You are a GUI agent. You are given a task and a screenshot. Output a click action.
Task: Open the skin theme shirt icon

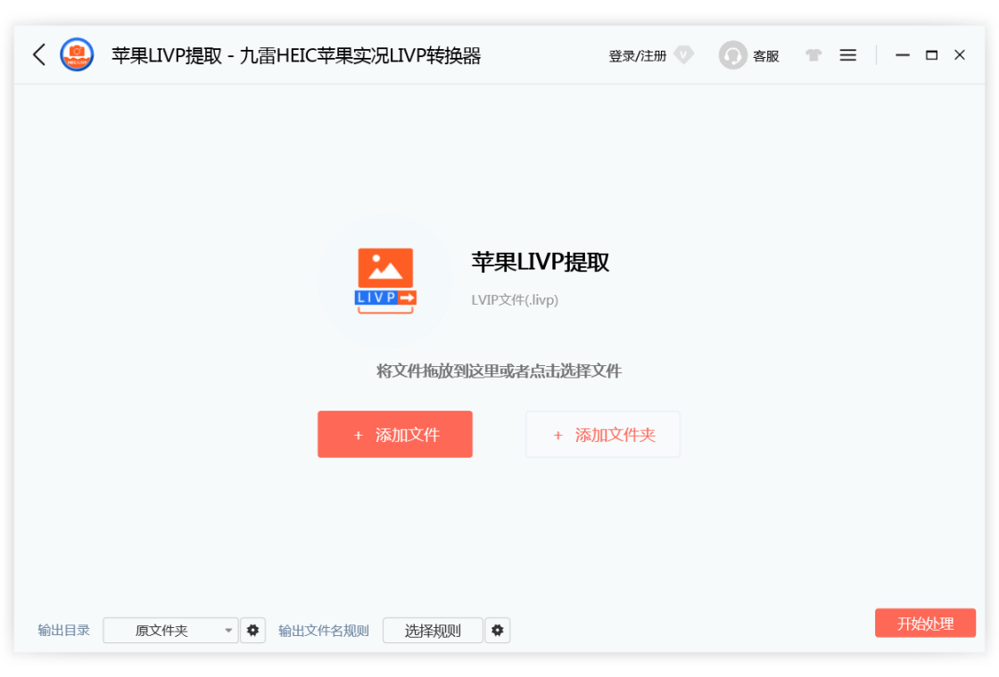813,55
